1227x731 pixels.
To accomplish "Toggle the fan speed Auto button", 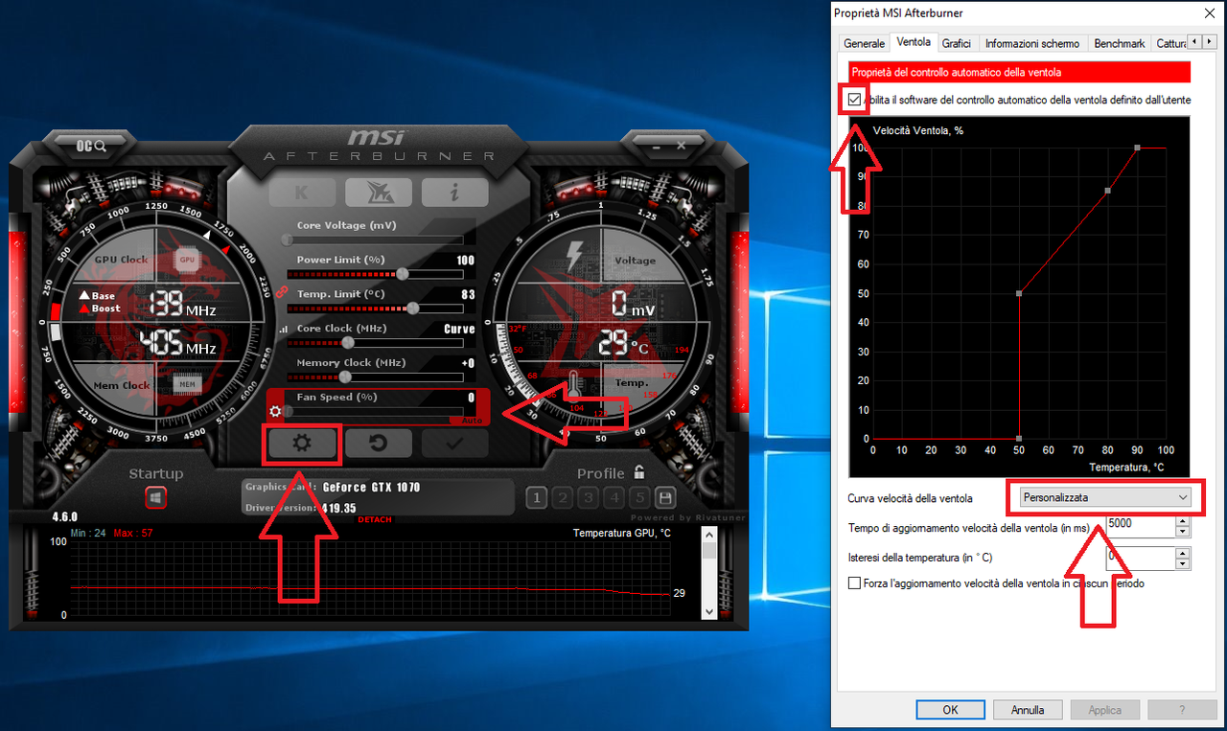I will click(x=472, y=420).
